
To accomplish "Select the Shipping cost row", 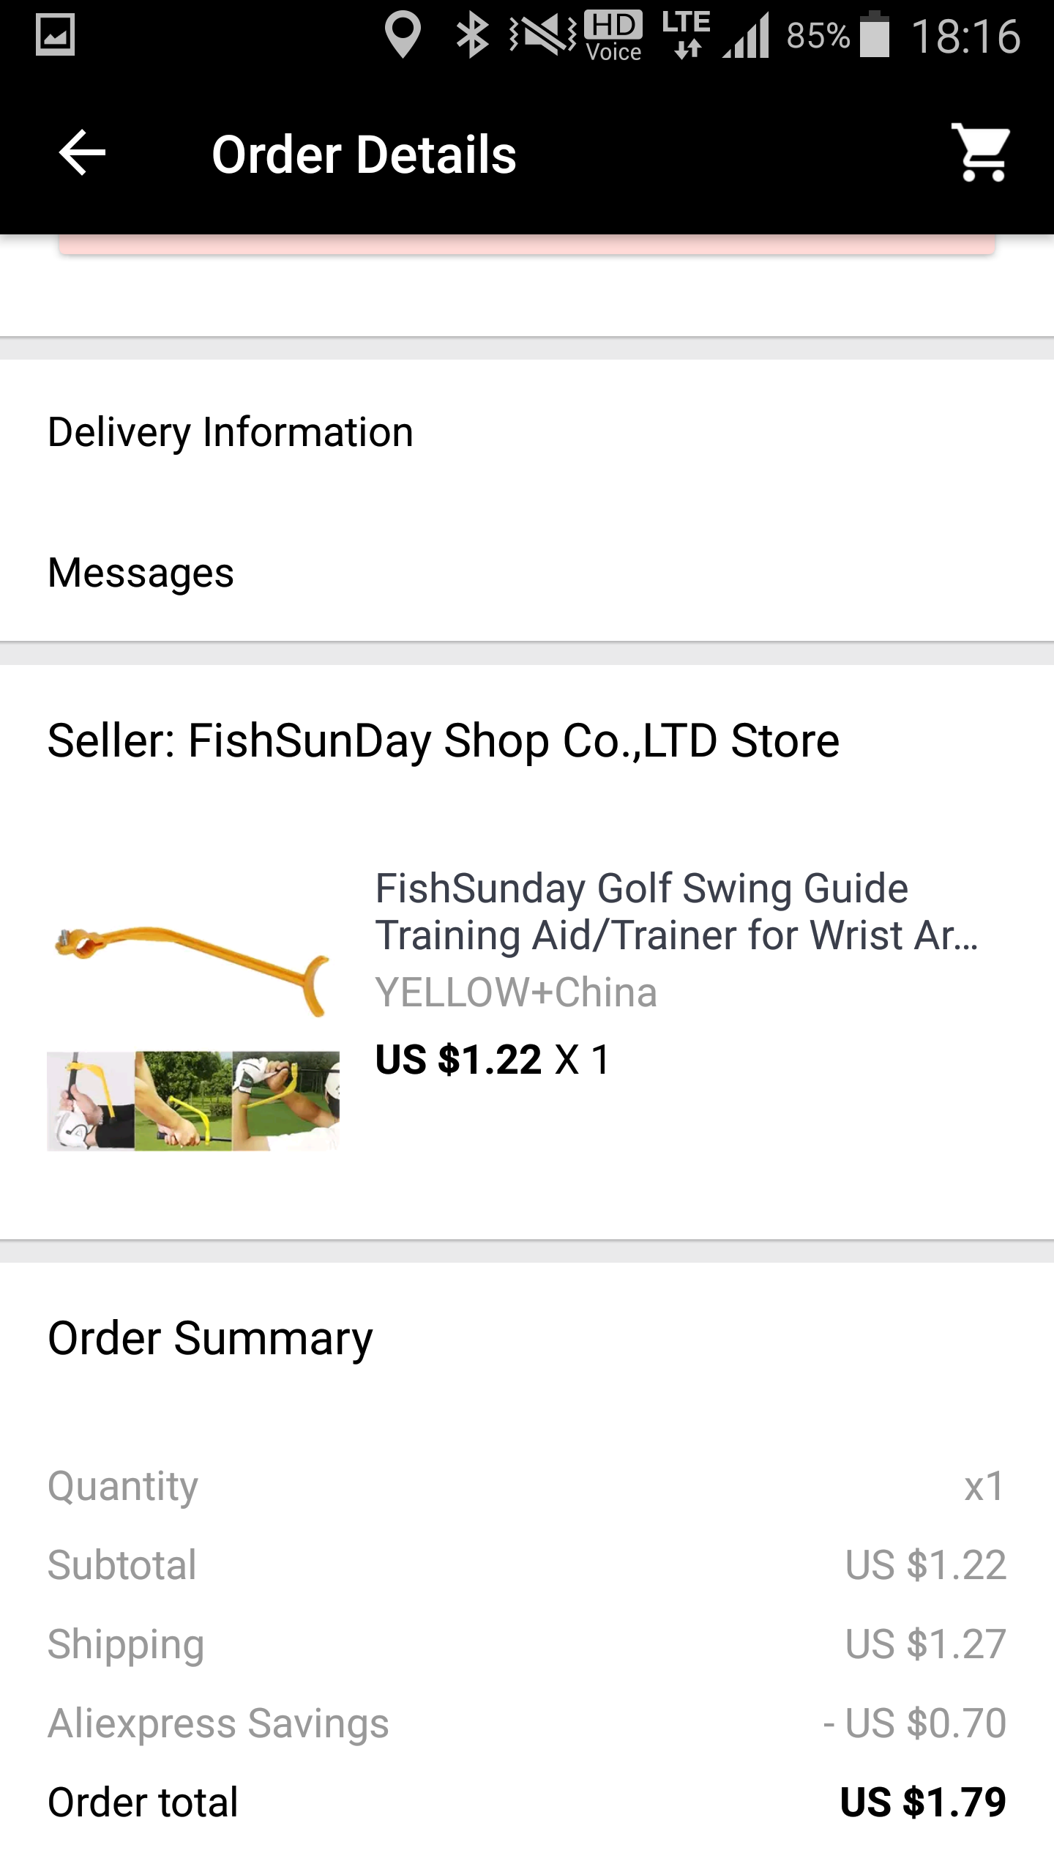I will click(527, 1644).
